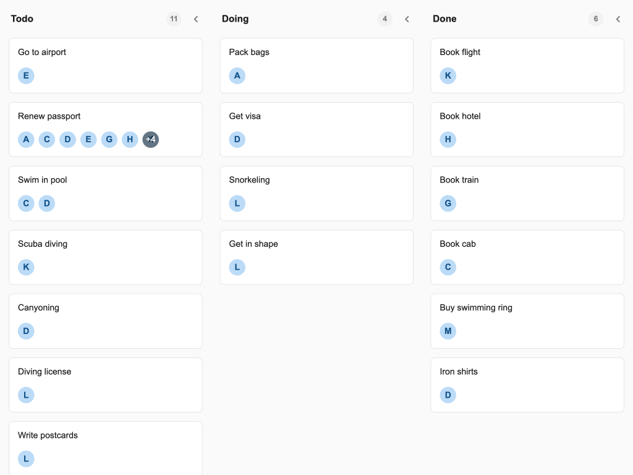The width and height of the screenshot is (633, 475).
Task: Click the E avatar on Go to airport card
Action: (x=26, y=75)
